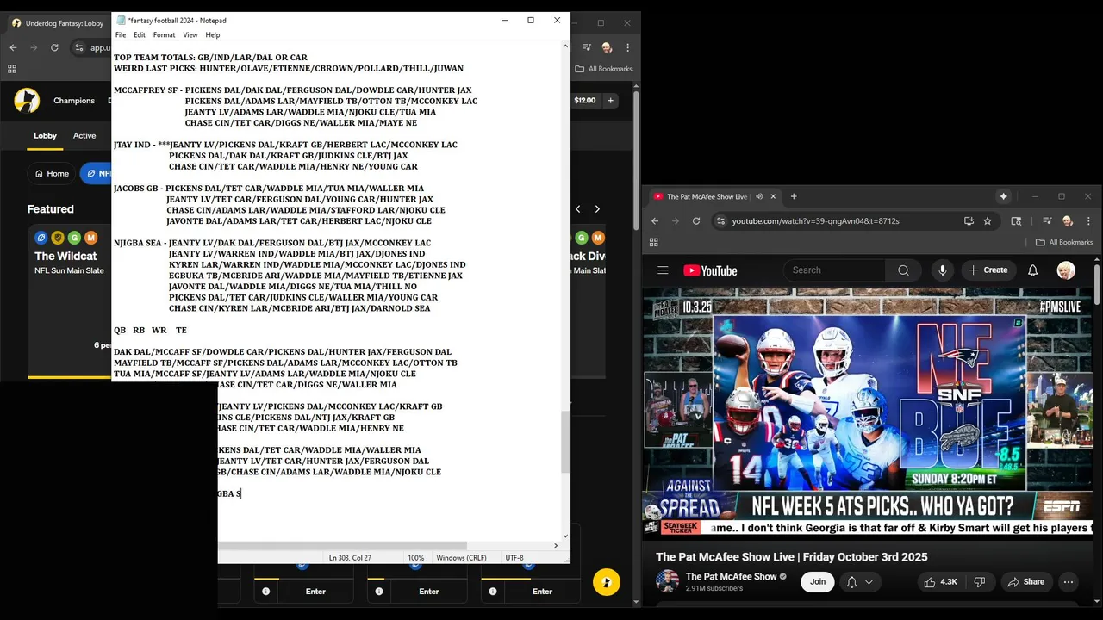Click plus button beside $12.00 balance
The image size is (1103, 620).
(610, 101)
